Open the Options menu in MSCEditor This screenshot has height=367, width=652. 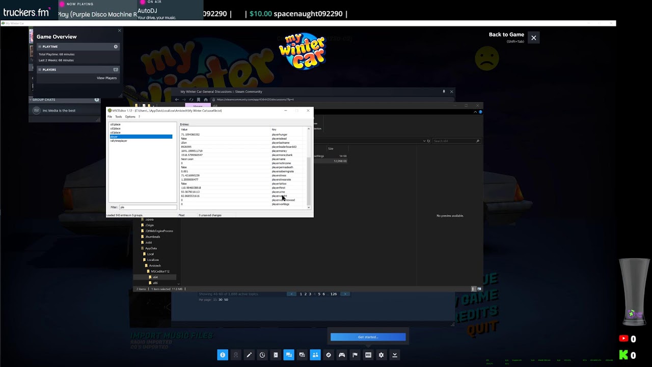[130, 117]
